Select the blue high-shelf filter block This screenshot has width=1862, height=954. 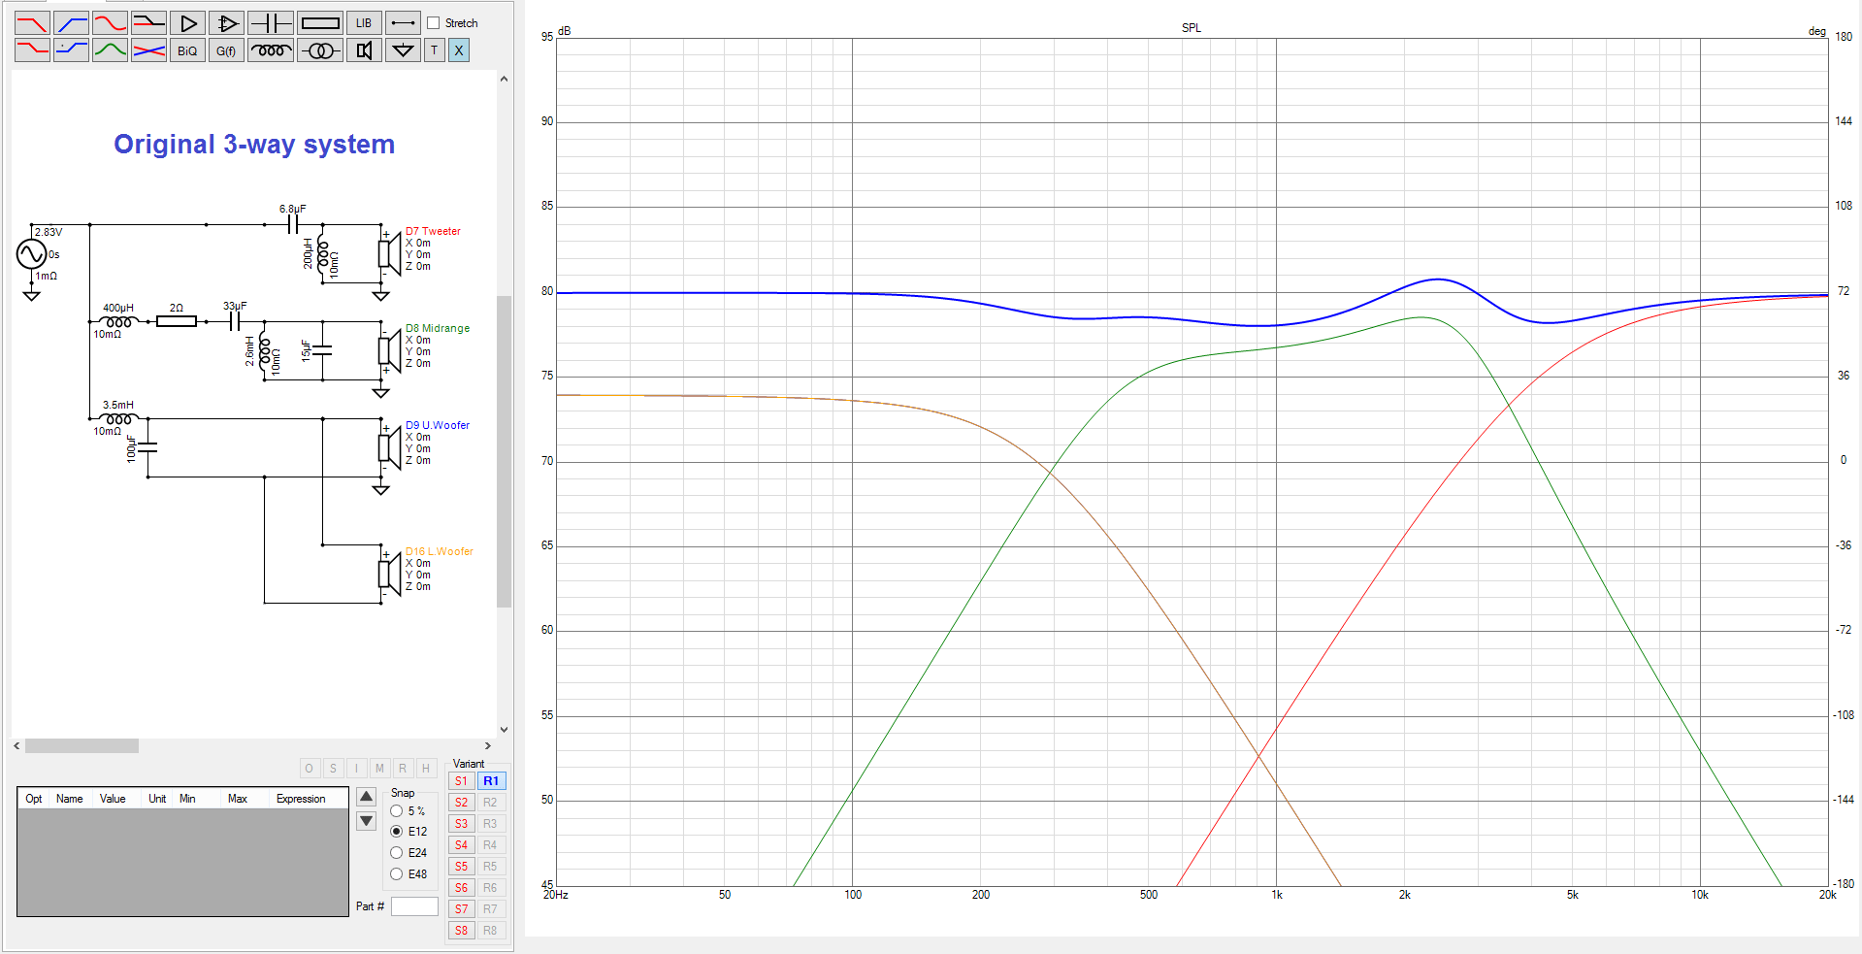coord(72,50)
